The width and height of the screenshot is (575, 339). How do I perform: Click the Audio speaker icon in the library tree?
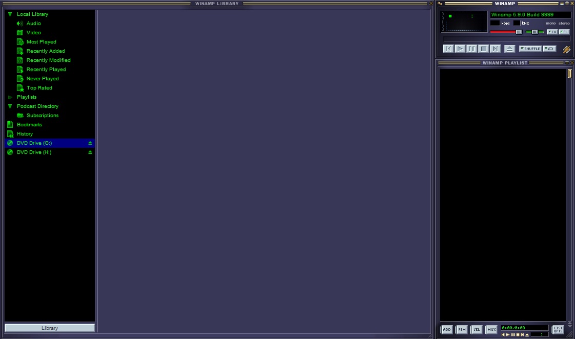20,24
